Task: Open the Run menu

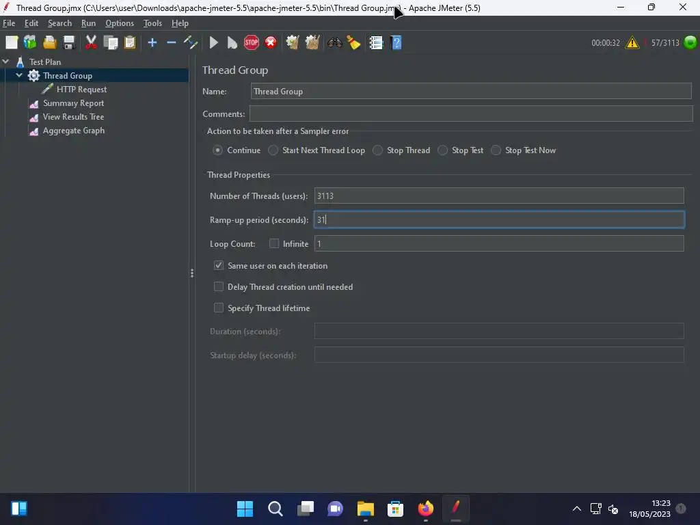Action: [88, 23]
